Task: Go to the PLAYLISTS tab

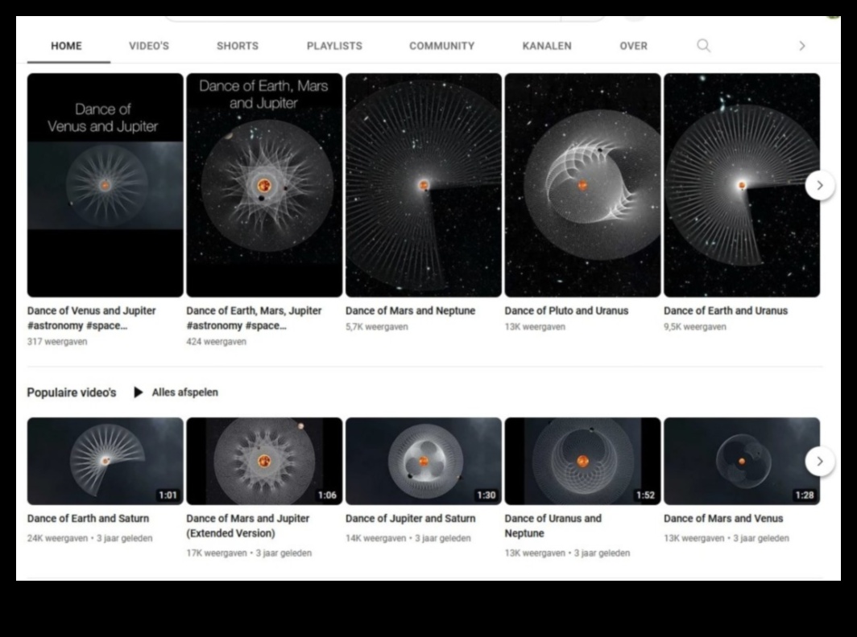Action: 334,46
